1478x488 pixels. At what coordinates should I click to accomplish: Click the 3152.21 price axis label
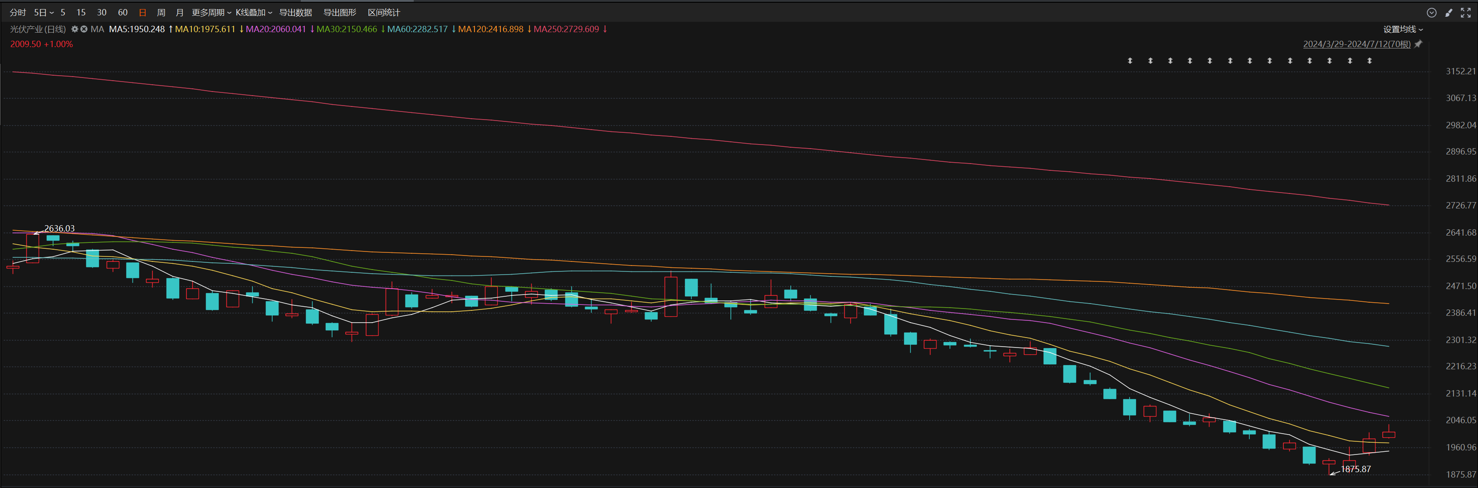1461,71
